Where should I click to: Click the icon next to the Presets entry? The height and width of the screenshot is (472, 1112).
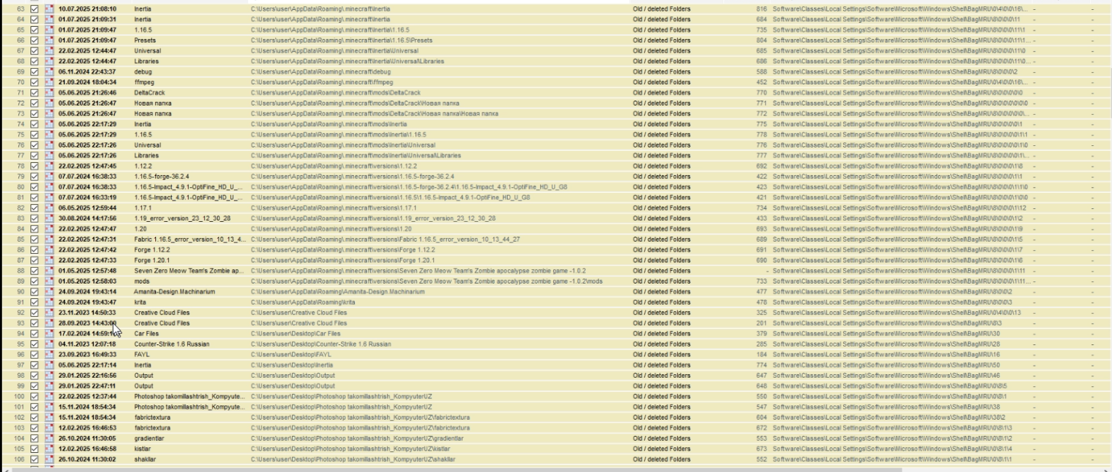[49, 40]
